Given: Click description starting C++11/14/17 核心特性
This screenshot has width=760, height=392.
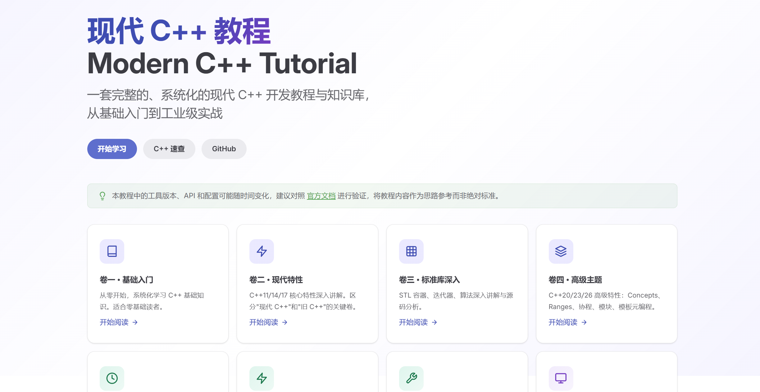Looking at the screenshot, I should pos(304,301).
